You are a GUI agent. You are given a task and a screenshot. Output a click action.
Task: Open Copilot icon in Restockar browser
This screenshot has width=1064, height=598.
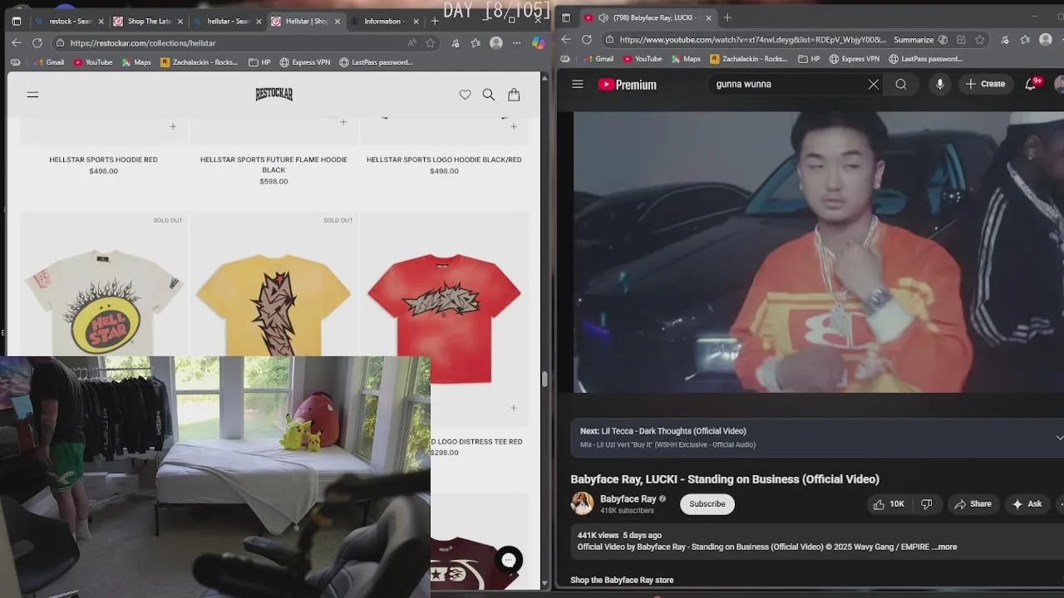[x=537, y=42]
